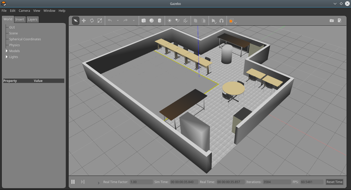Expand the step options chevron
The height and width of the screenshot is (190, 351).
coord(98,183)
